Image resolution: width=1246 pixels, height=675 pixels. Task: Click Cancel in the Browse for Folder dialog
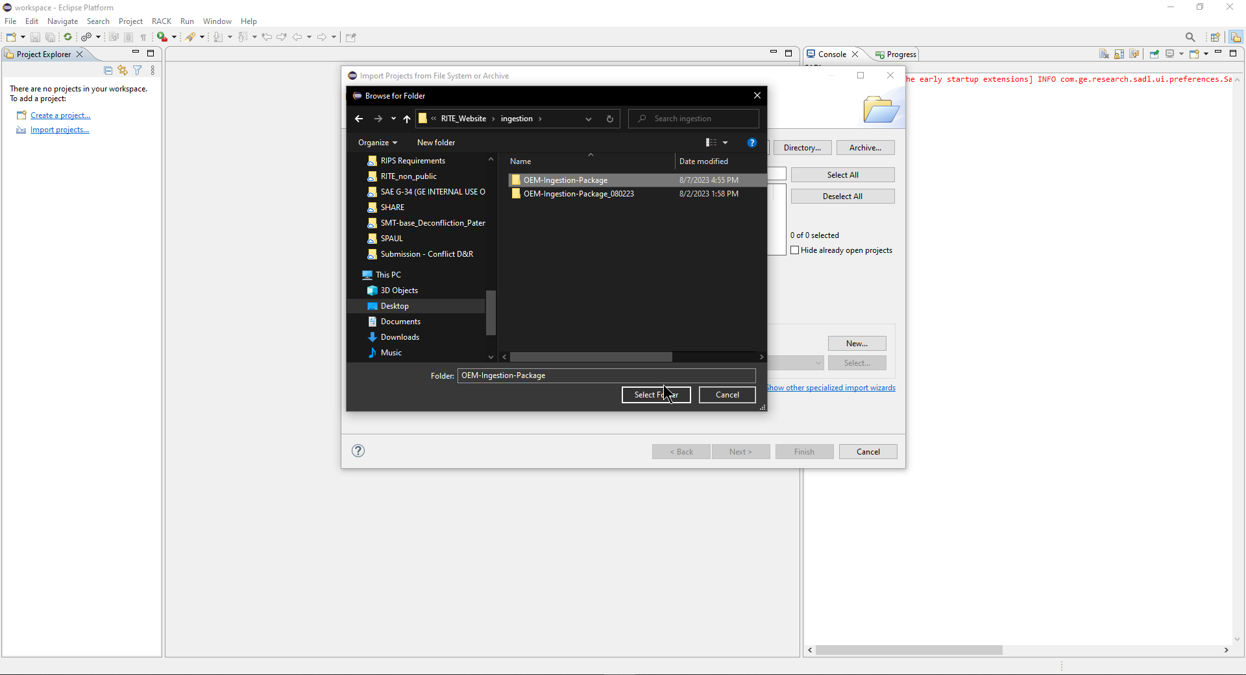(x=727, y=395)
